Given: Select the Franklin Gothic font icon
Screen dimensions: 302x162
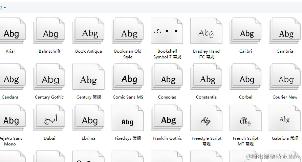Looking at the screenshot, I should coord(167,118).
